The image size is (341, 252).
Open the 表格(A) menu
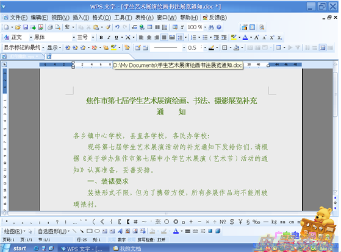(x=145, y=18)
